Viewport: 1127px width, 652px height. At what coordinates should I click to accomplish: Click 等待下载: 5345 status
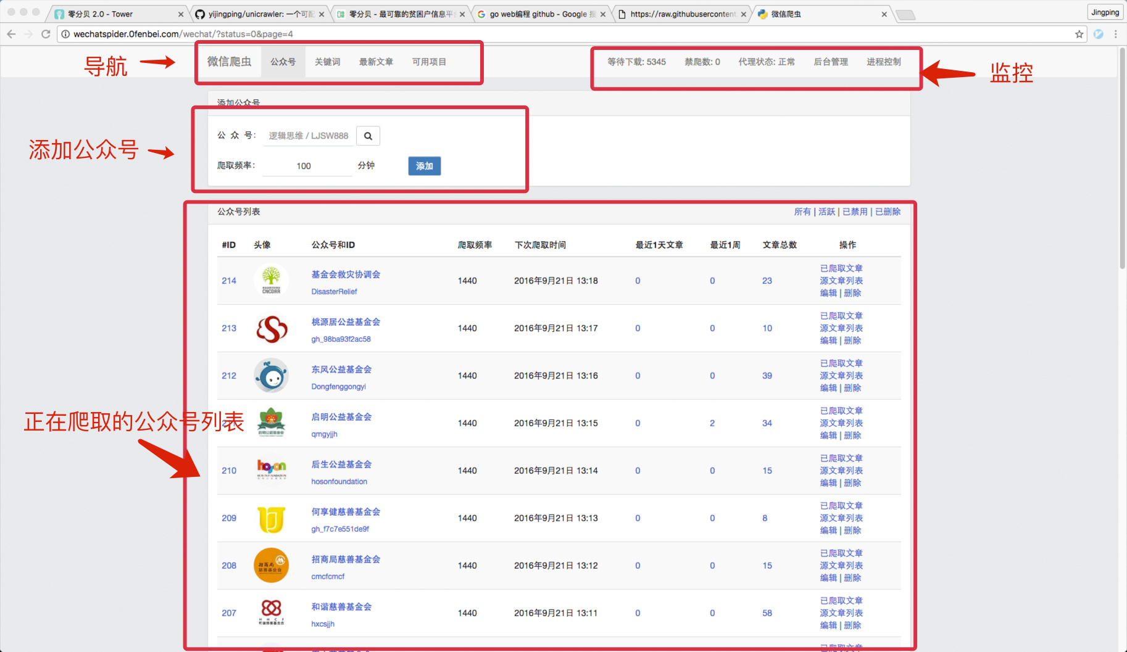[636, 62]
